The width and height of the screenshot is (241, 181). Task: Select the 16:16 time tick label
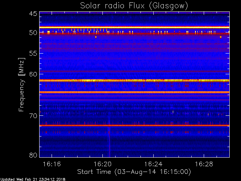(x=52, y=164)
